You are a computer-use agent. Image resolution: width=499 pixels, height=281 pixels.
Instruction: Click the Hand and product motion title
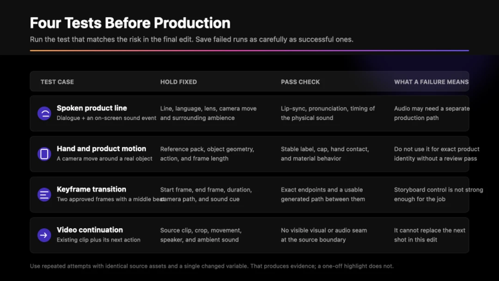101,149
